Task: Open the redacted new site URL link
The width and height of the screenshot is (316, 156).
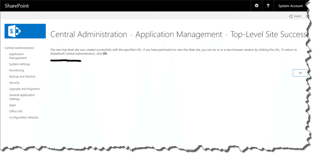Action: click(x=65, y=61)
